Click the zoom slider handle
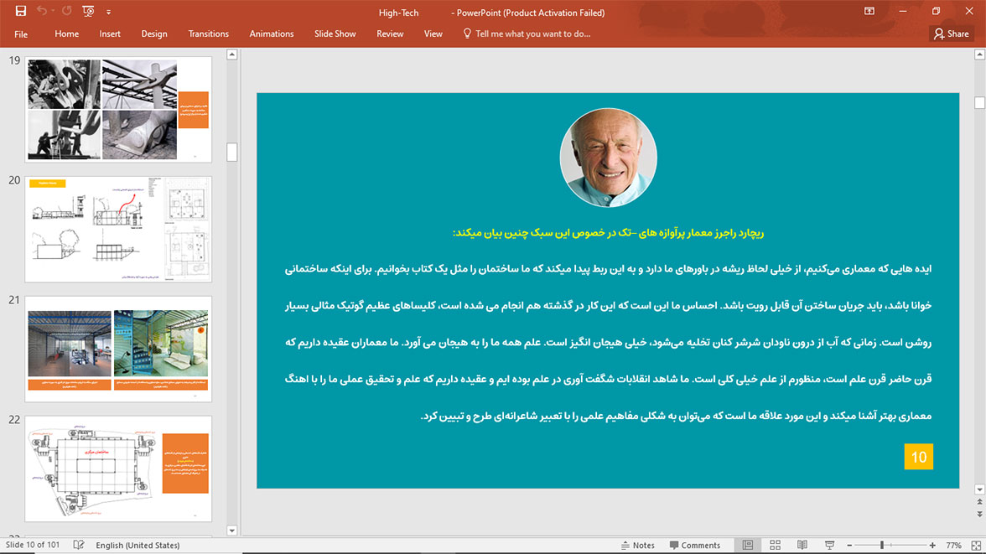The width and height of the screenshot is (986, 554). (882, 545)
